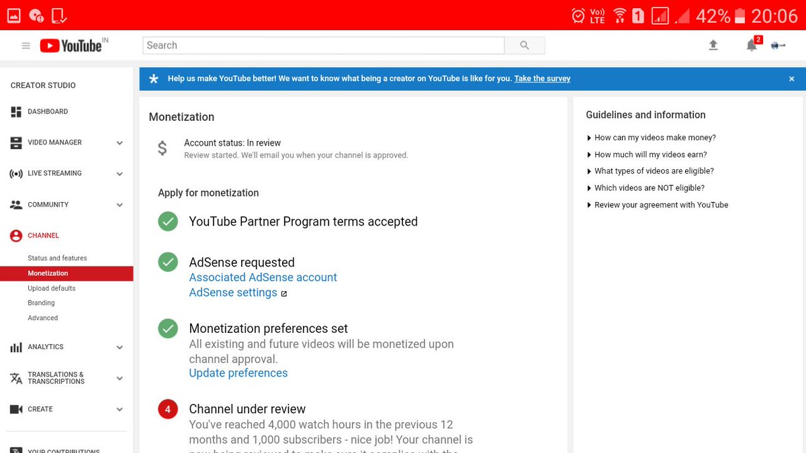Click the Monetization preferences green checkmark
The image size is (806, 453).
pos(168,329)
